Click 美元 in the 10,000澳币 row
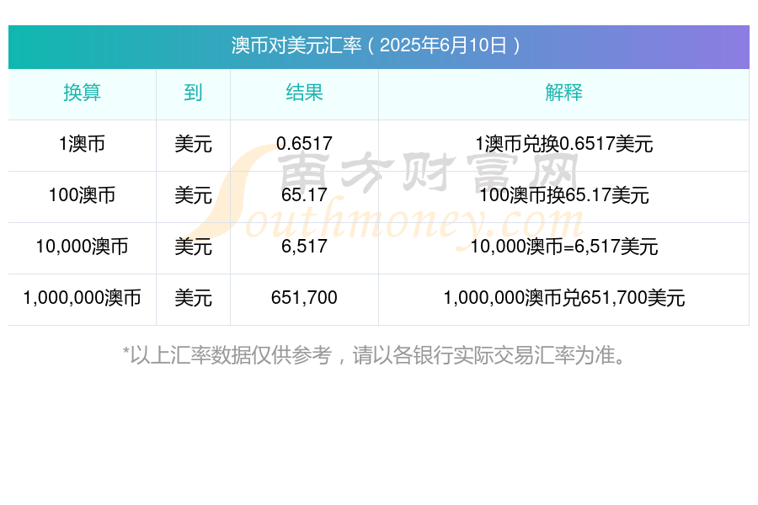758x505 pixels. tap(193, 247)
